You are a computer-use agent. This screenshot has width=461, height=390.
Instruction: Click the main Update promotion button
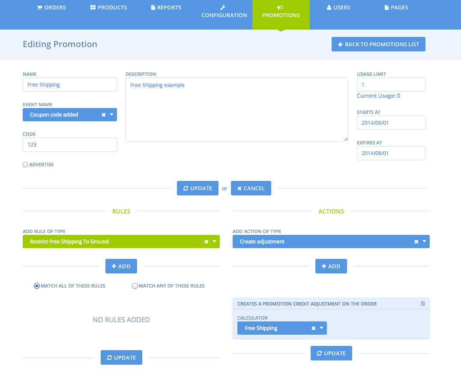[x=198, y=188]
